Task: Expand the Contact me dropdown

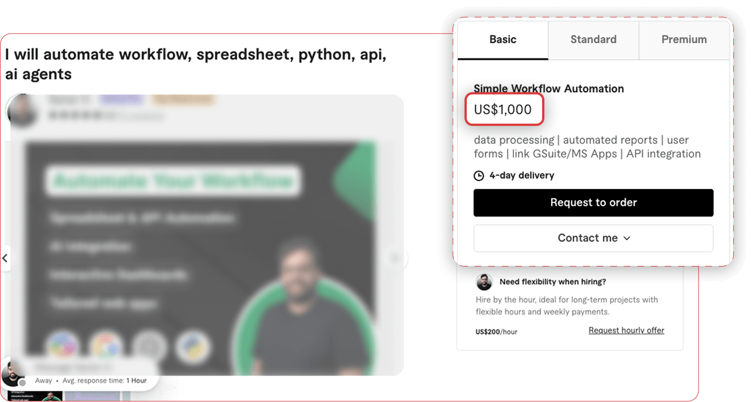Action: point(593,238)
